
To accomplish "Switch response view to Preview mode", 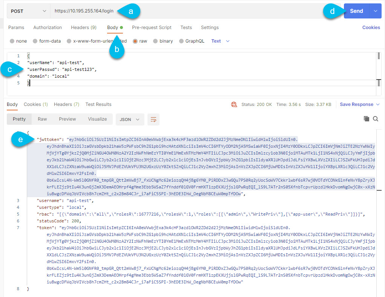I will tap(67, 118).
